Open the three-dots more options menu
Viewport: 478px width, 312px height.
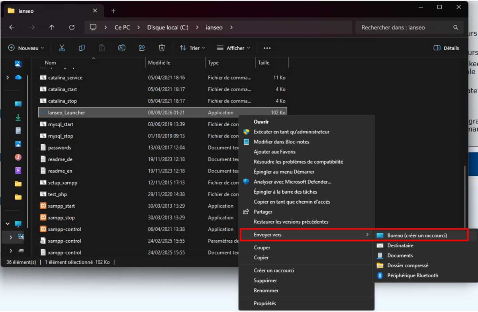267,48
